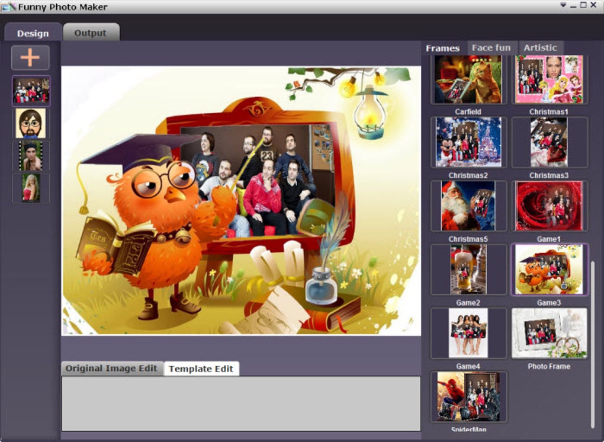Open the Frames tab
The height and width of the screenshot is (442, 604).
click(x=442, y=48)
